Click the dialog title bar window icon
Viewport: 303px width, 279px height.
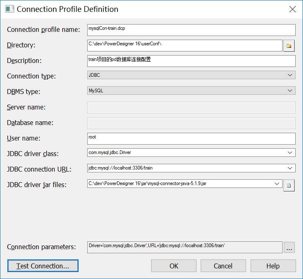[x=9, y=9]
